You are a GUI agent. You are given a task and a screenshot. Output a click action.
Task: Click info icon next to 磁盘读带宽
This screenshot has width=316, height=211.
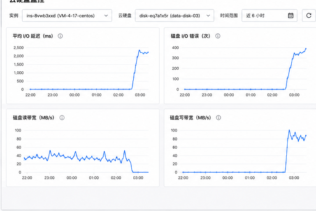tap(62, 117)
